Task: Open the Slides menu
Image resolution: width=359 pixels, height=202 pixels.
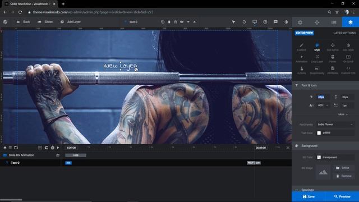Action: click(45, 22)
